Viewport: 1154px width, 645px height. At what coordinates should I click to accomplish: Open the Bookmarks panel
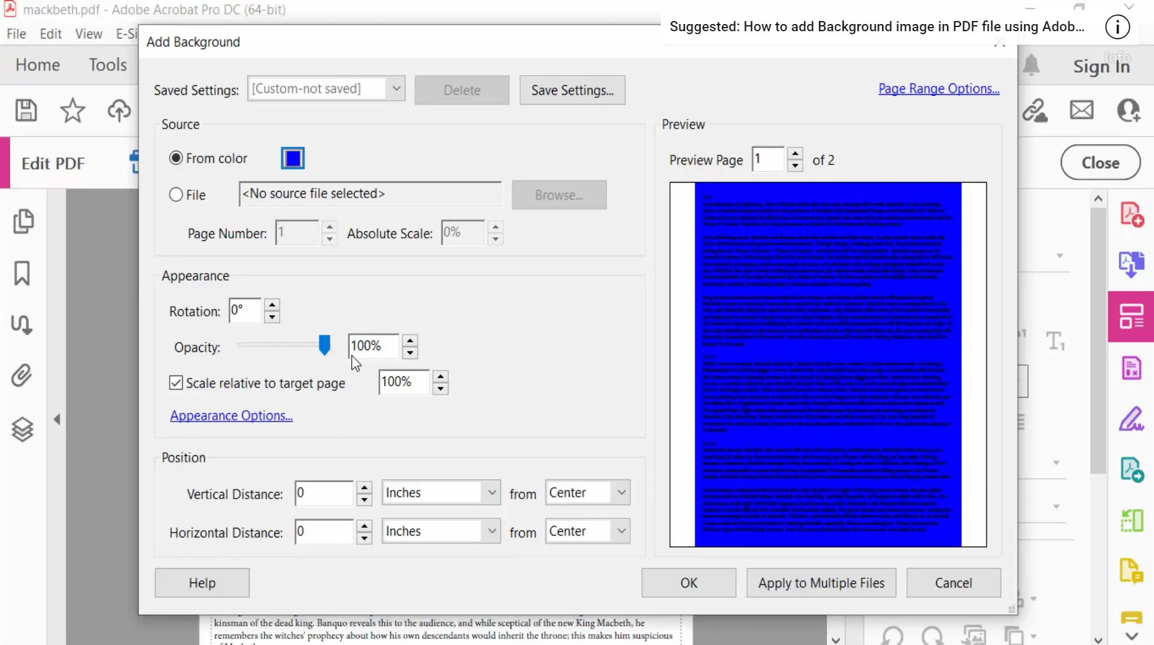pyautogui.click(x=22, y=273)
